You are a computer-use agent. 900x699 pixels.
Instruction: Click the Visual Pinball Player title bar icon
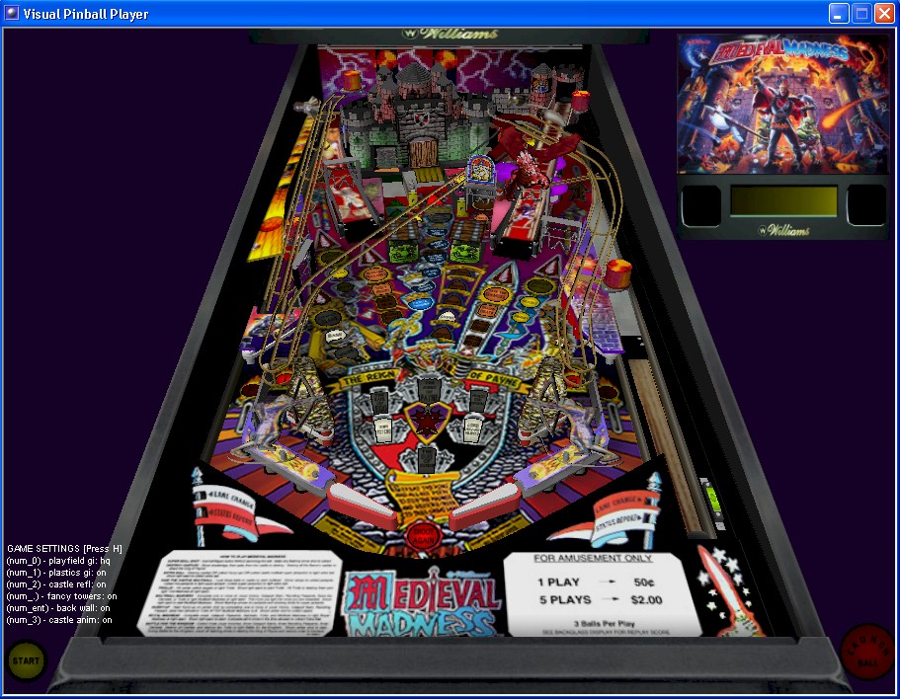pos(12,13)
